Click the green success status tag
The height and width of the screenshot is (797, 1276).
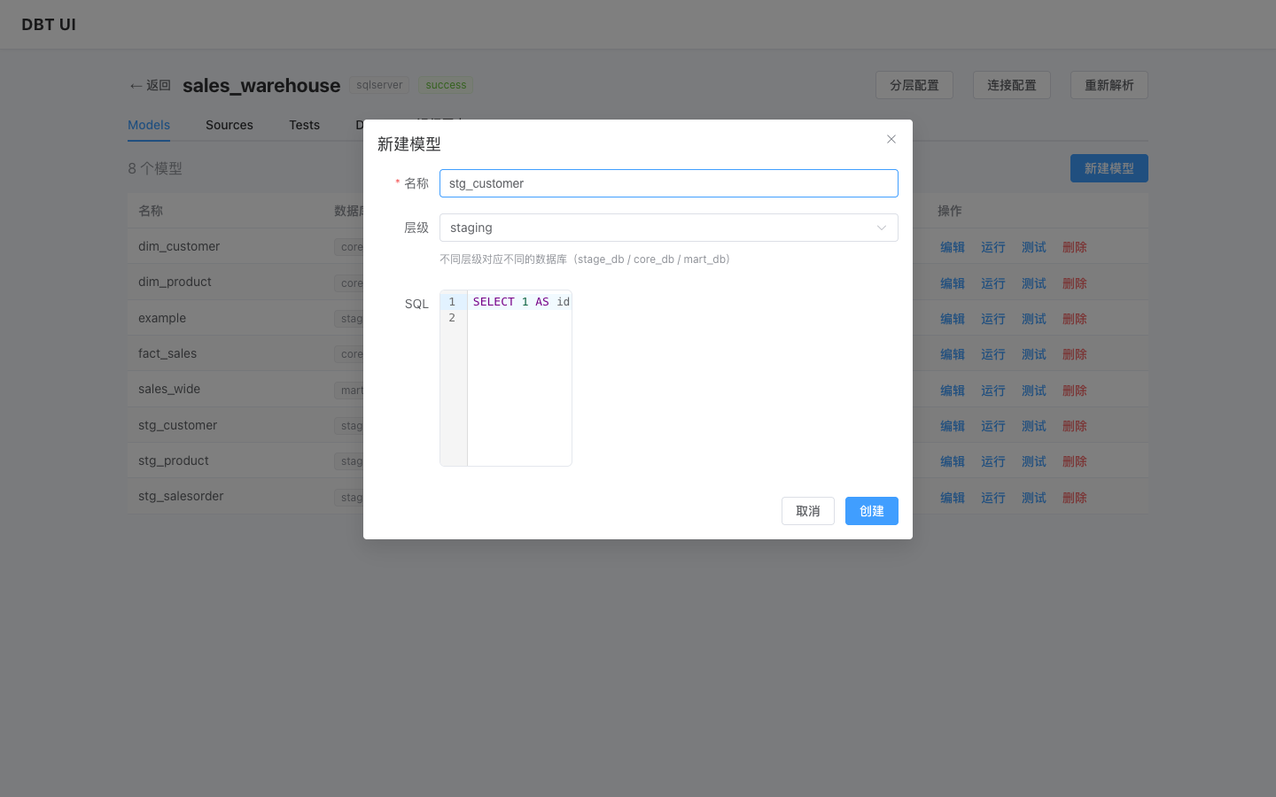446,85
